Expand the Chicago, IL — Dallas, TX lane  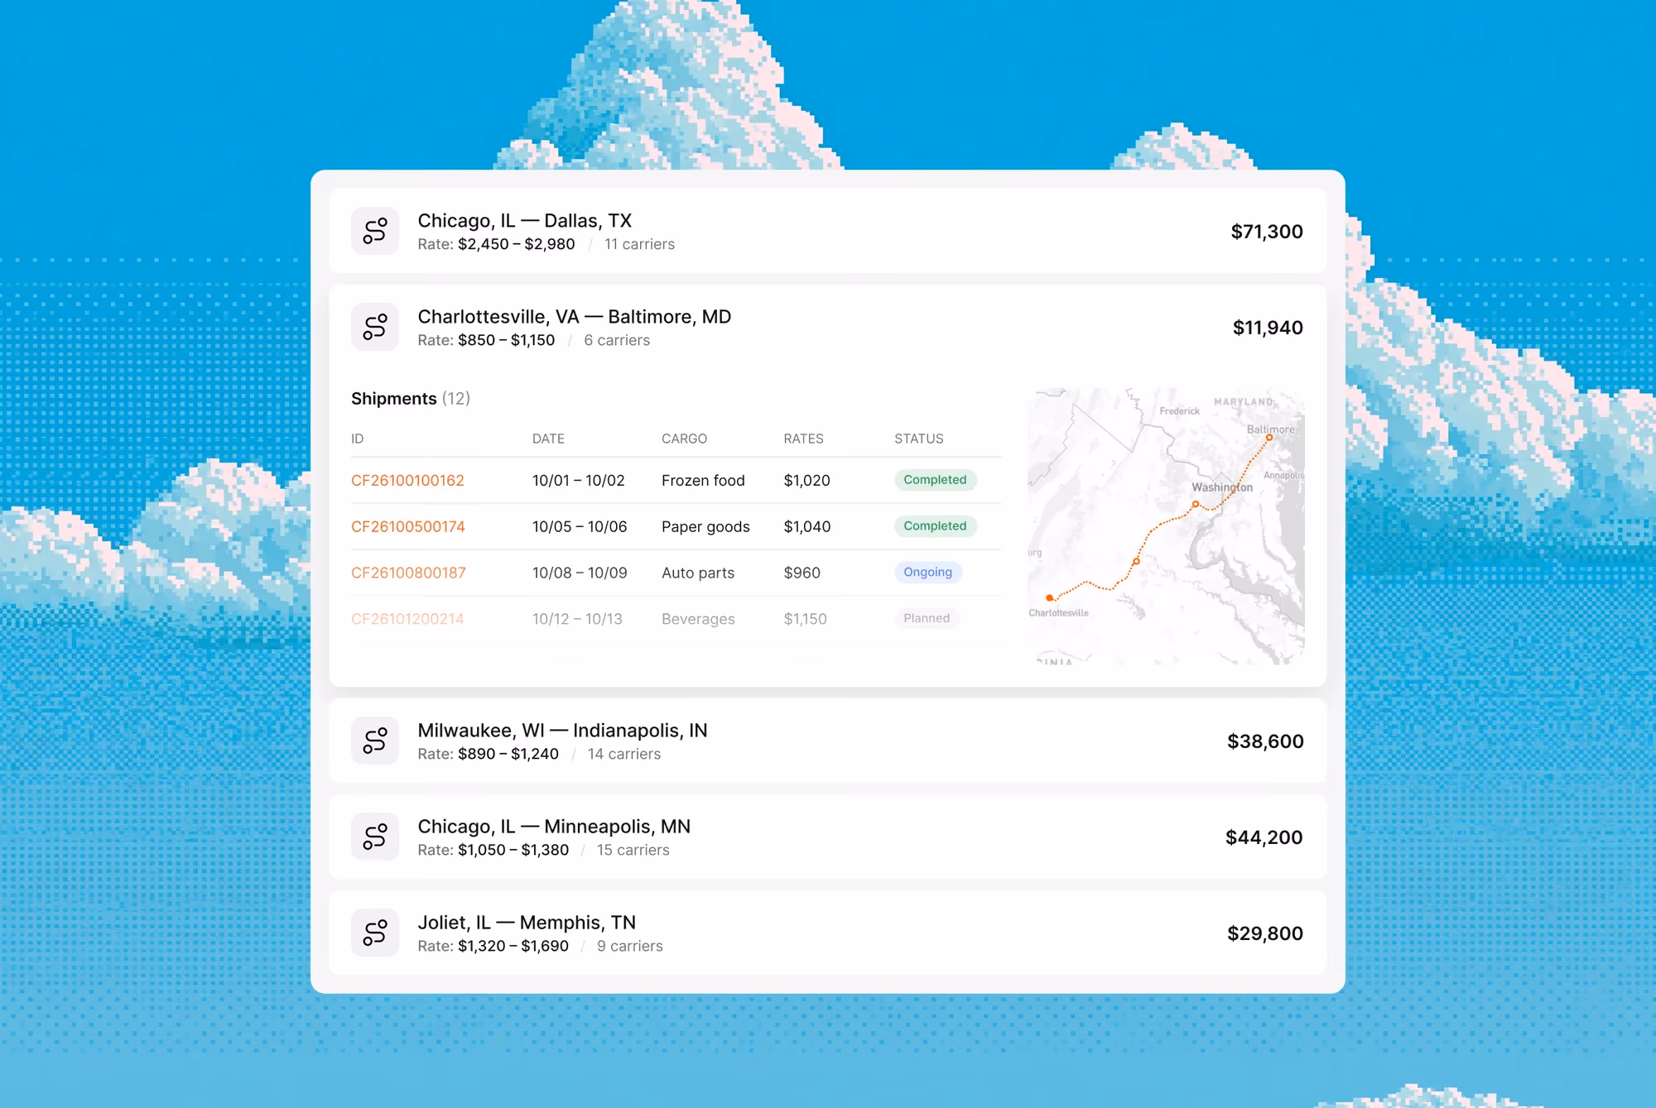828,231
